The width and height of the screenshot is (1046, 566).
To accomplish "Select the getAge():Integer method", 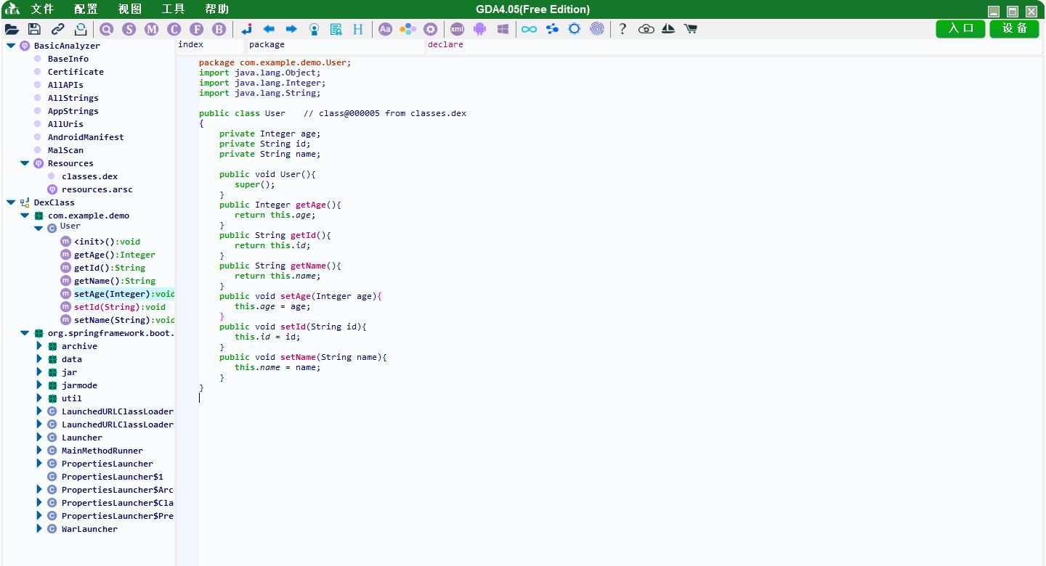I will (x=114, y=255).
